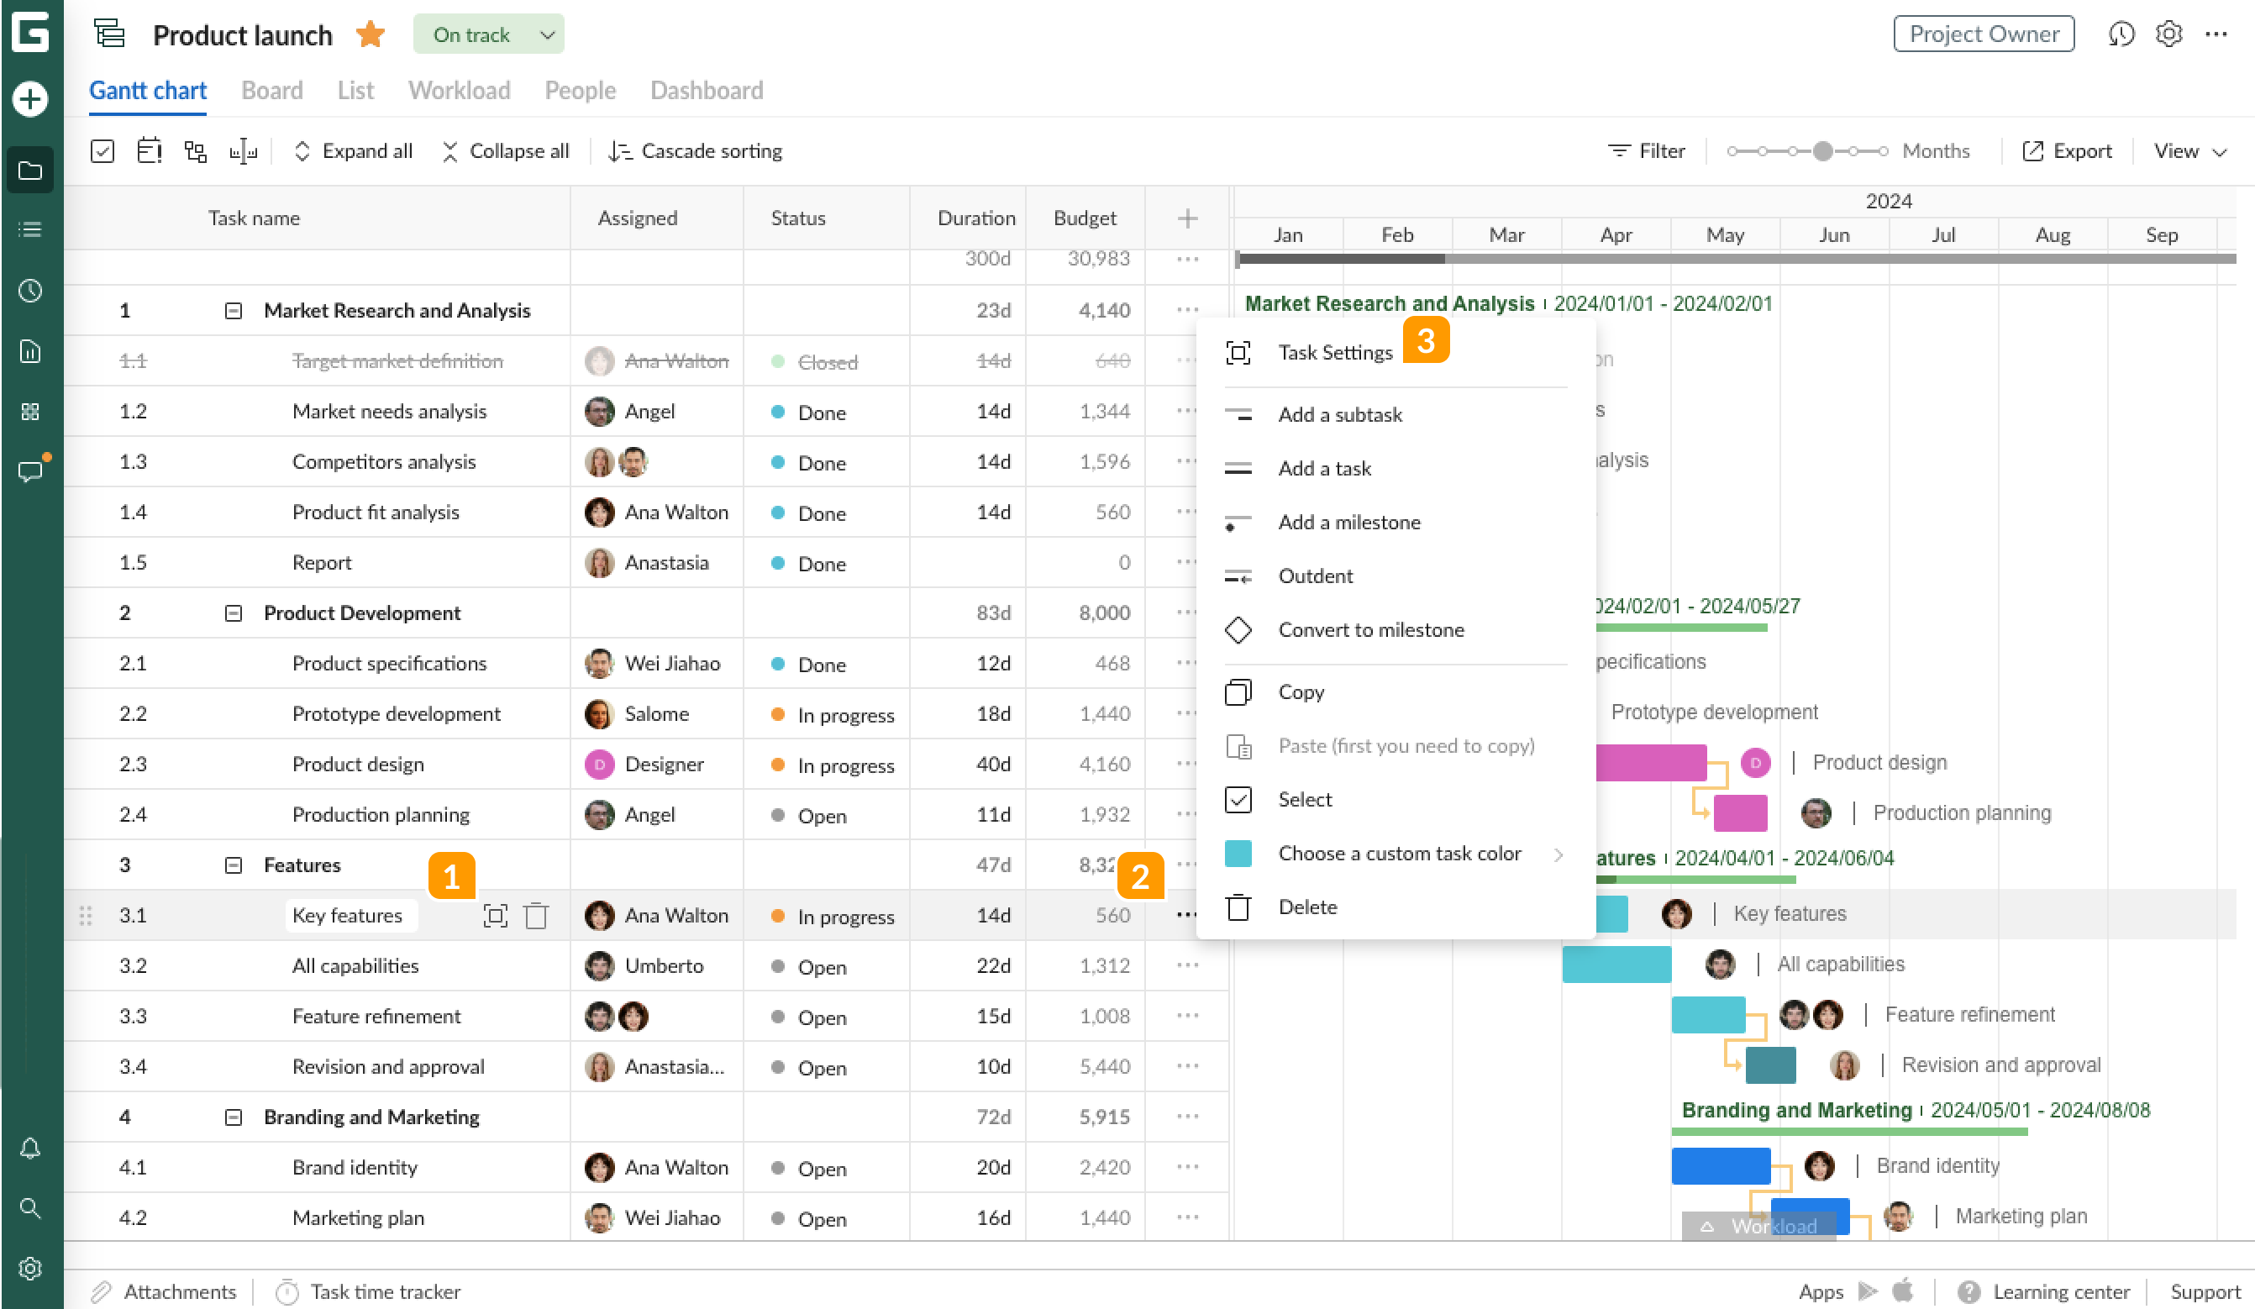Viewport: 2255px width, 1309px height.
Task: Click the Project Owner button
Action: coord(1984,34)
